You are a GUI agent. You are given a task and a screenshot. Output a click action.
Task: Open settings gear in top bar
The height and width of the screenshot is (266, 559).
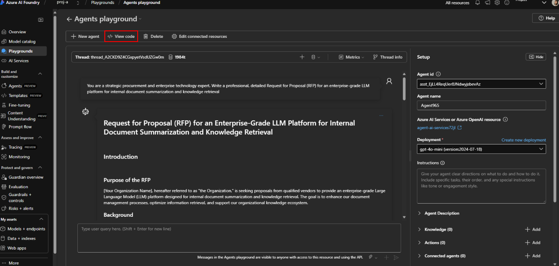497,3
